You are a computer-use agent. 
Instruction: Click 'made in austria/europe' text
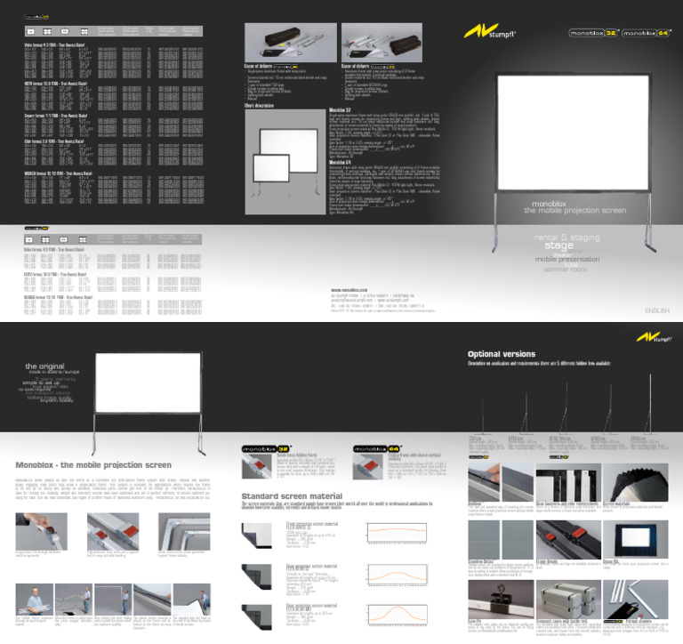point(54,372)
